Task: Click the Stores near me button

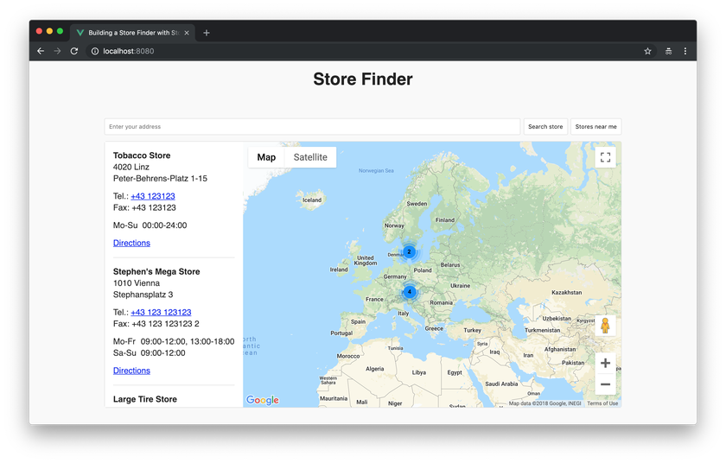Action: tap(595, 127)
